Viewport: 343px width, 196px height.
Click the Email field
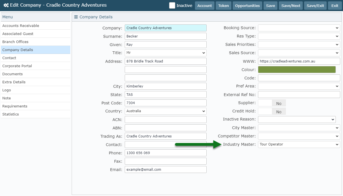(x=166, y=169)
